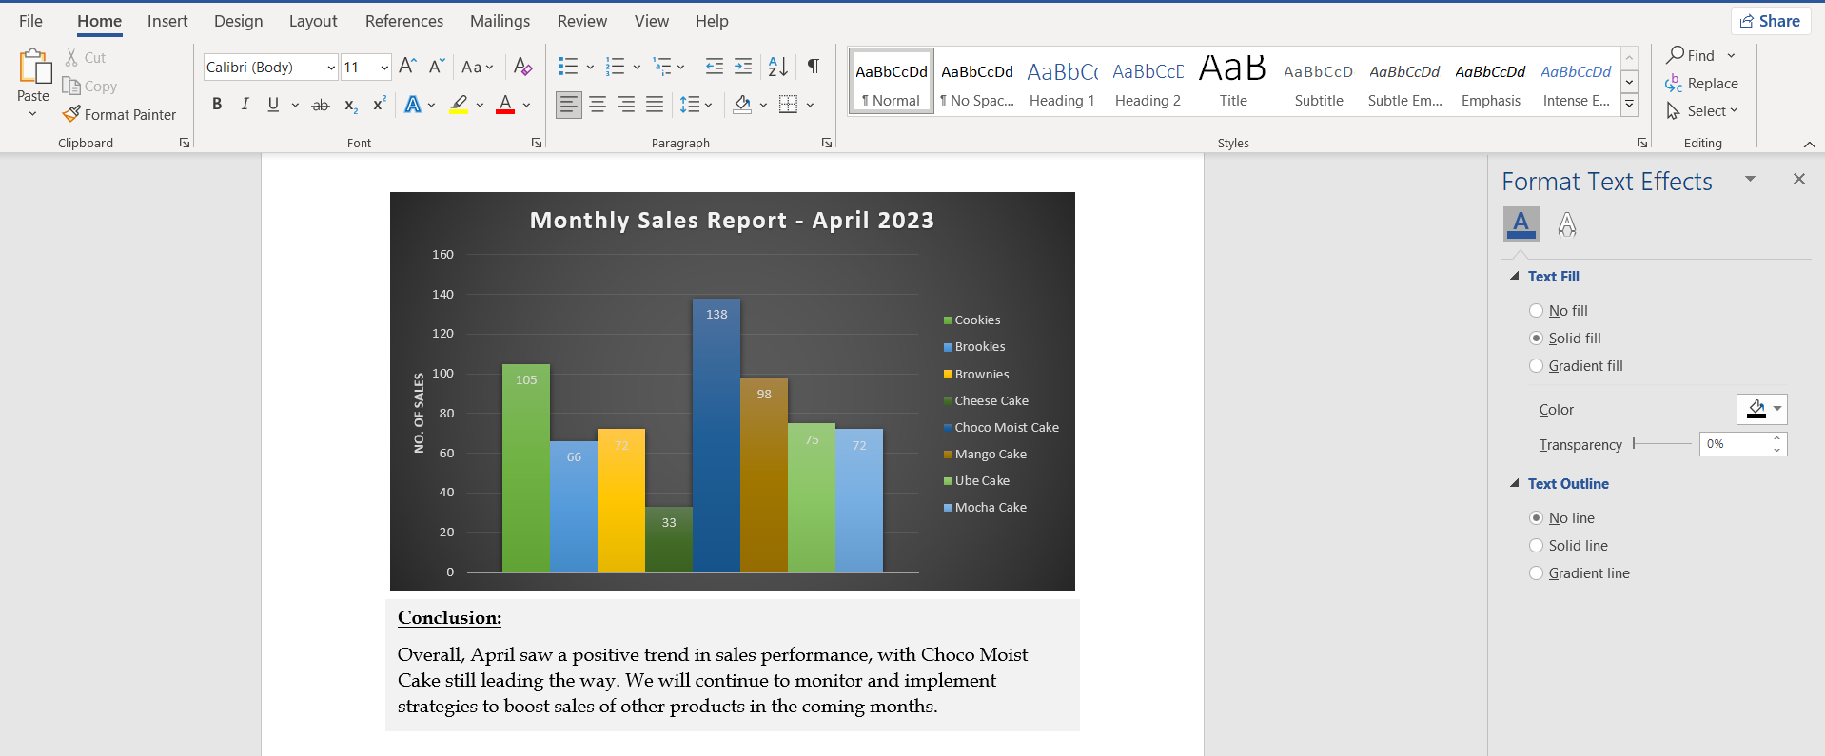This screenshot has width=1825, height=756.
Task: Select No line outline option
Action: tap(1561, 518)
